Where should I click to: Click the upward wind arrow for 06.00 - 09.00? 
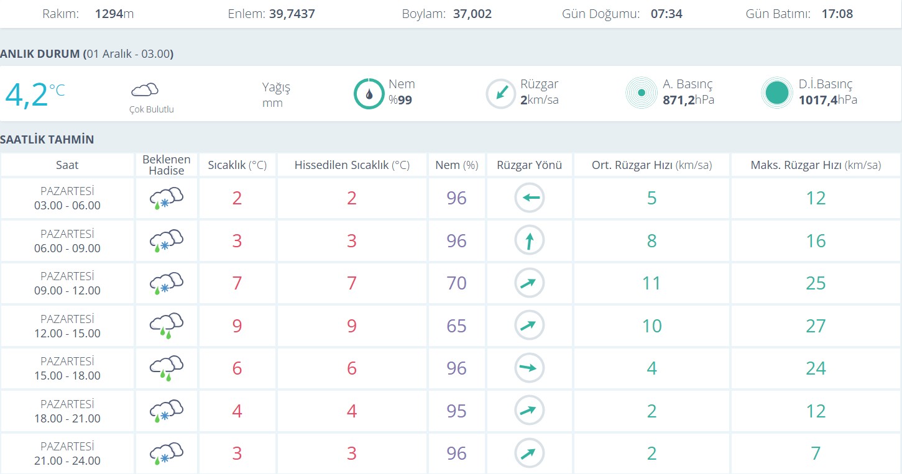click(530, 240)
